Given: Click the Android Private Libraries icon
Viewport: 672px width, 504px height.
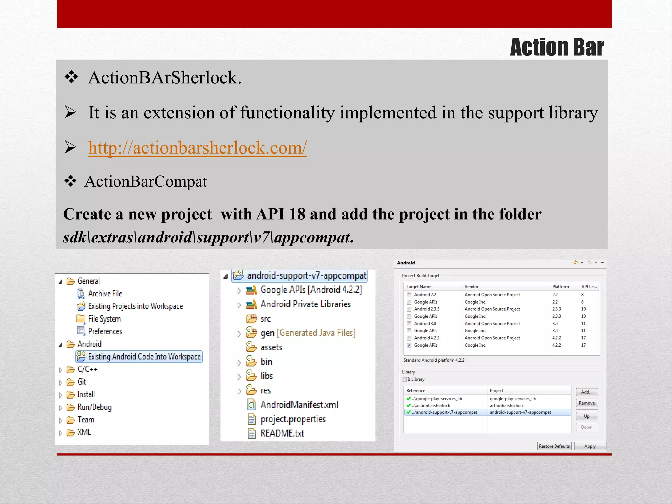Looking at the screenshot, I should pos(252,304).
